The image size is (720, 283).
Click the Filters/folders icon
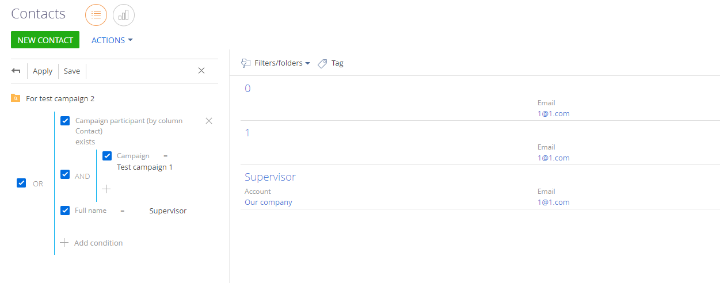(246, 63)
